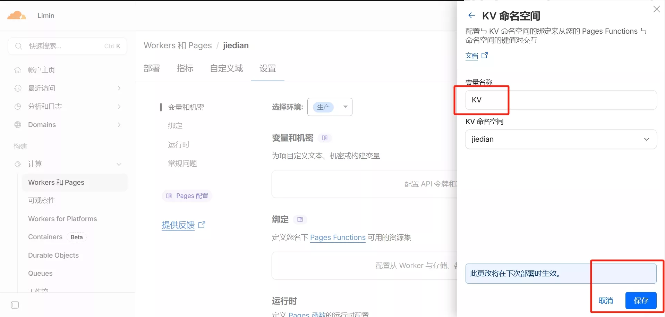Expand the 分析和日志 chevron

click(x=119, y=106)
